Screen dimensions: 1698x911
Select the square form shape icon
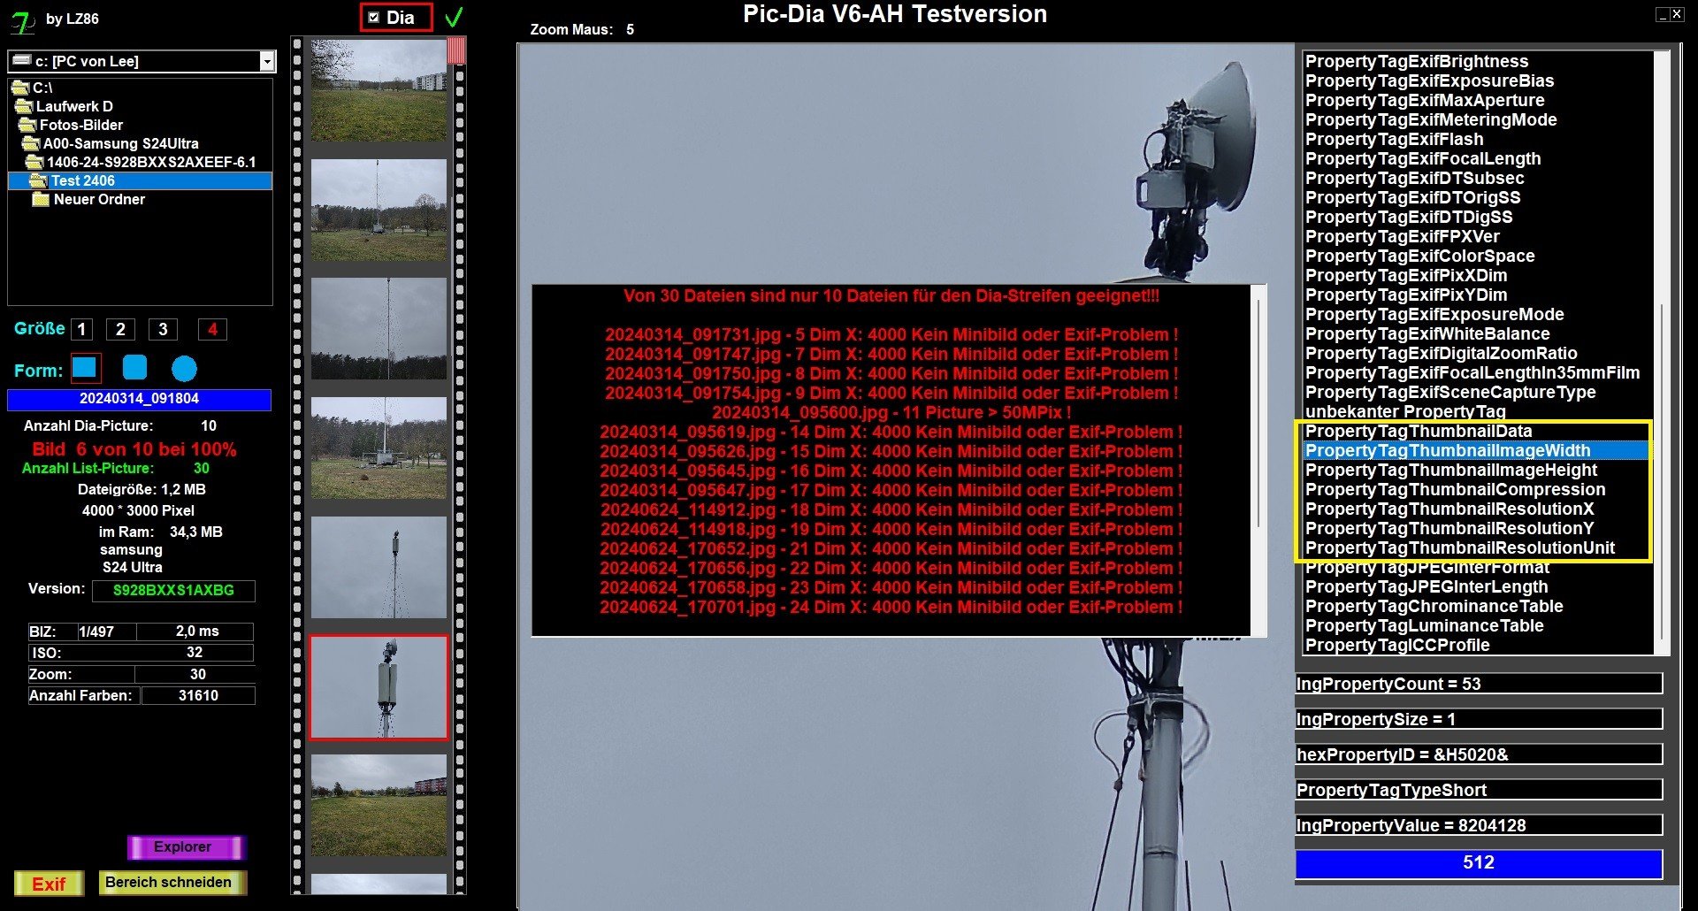(85, 368)
